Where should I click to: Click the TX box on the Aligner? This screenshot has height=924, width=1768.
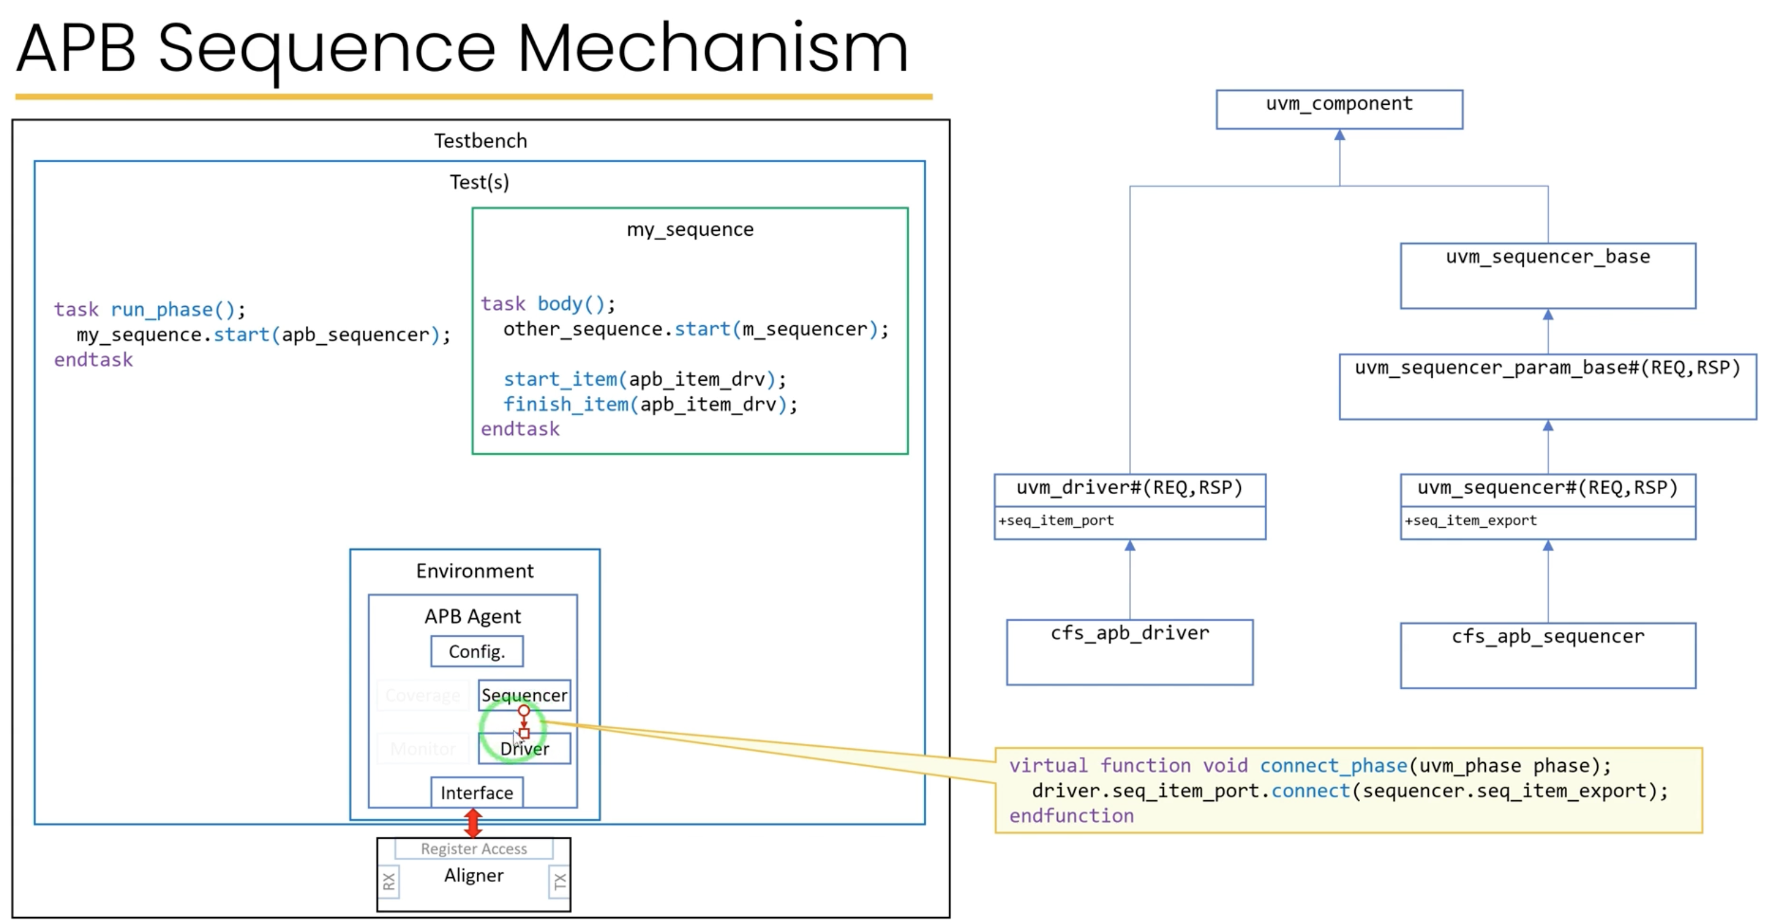click(559, 881)
